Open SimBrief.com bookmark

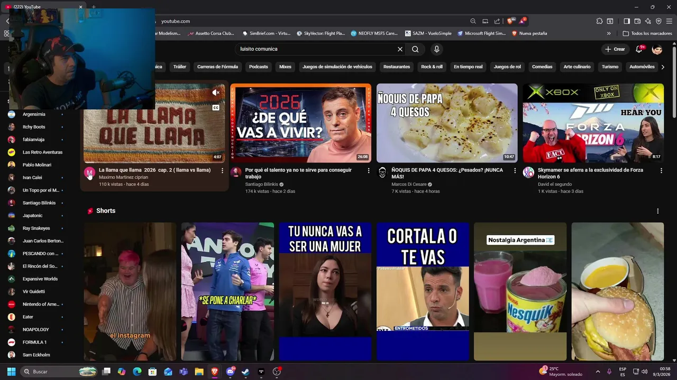266,33
